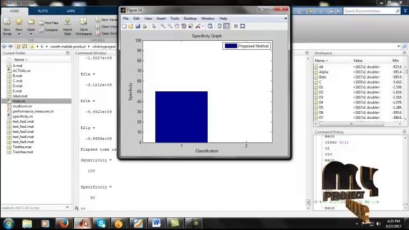
Task: Click the blue Proposed Method legend swatch
Action: click(231, 46)
